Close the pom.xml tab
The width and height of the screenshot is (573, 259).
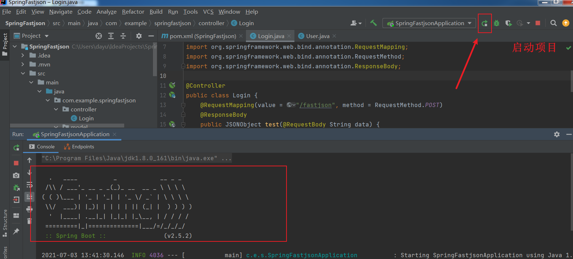(241, 36)
